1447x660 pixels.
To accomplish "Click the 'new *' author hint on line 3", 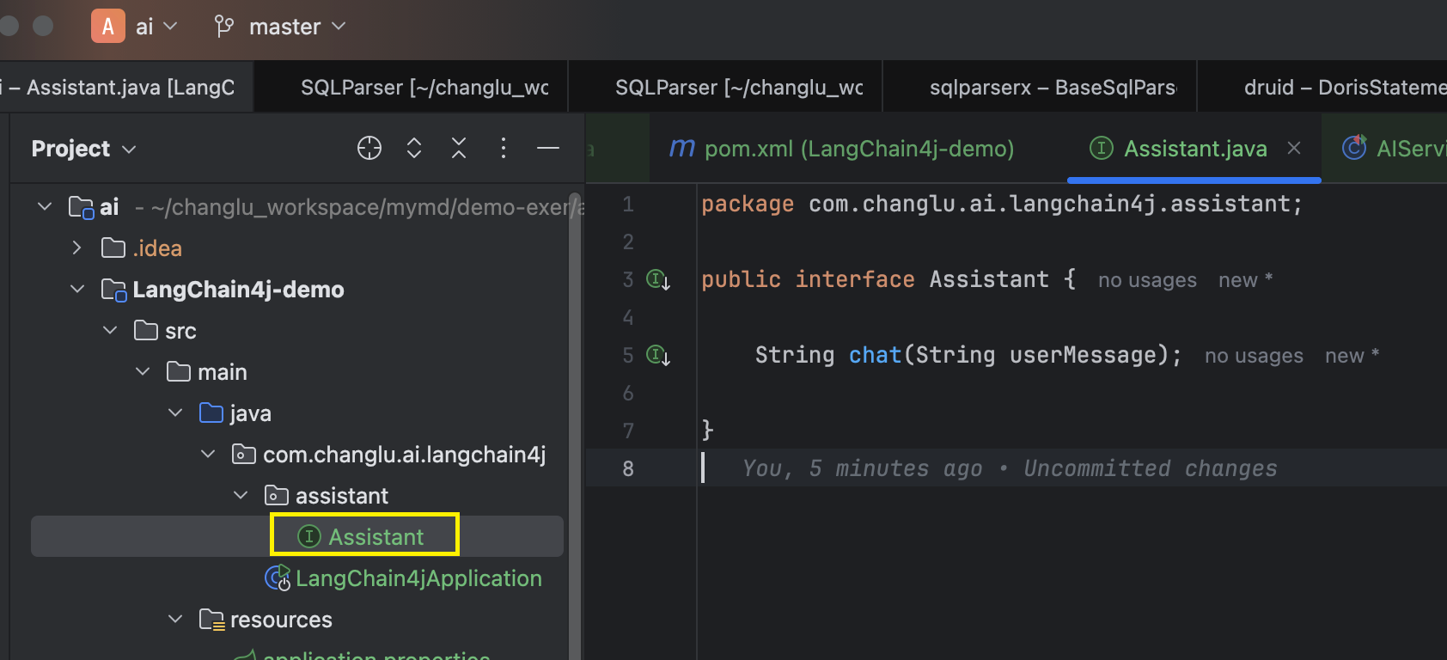I will tap(1245, 280).
